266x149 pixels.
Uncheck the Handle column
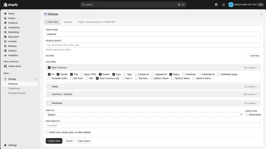tap(58, 74)
